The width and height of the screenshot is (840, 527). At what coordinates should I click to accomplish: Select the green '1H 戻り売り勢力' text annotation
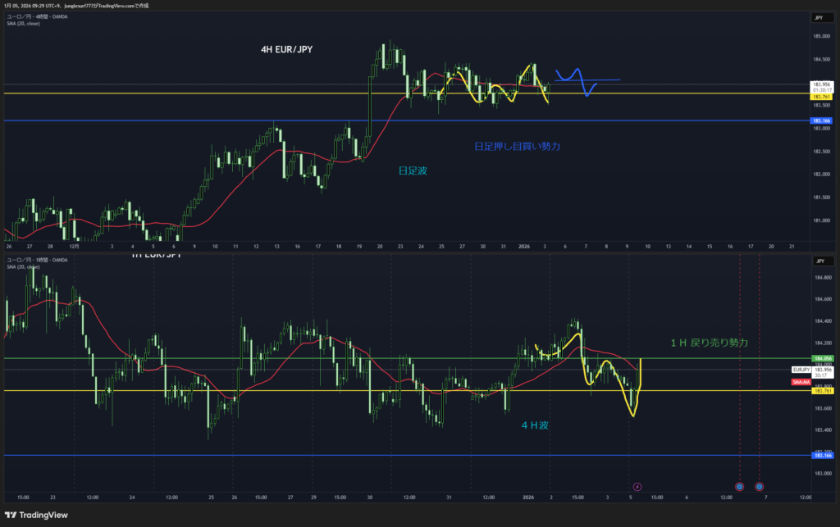tap(709, 342)
